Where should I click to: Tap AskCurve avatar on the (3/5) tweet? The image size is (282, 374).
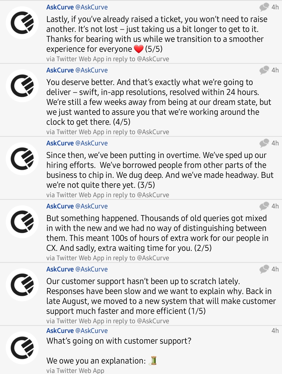coord(22,159)
